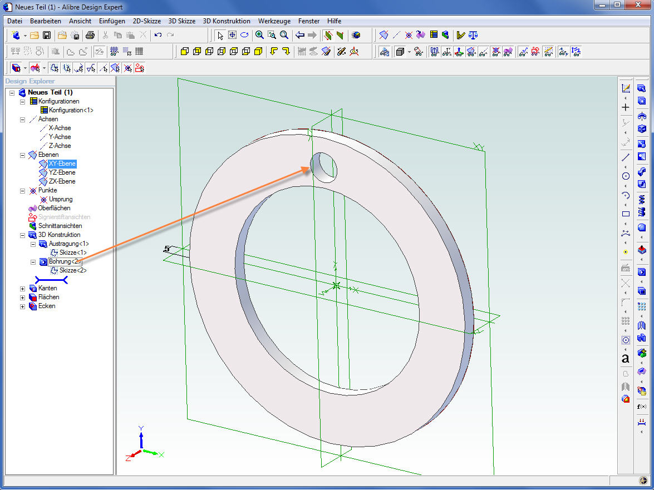Toggle coordinate axes triad visibility
The width and height of the screenshot is (654, 490).
tap(459, 52)
